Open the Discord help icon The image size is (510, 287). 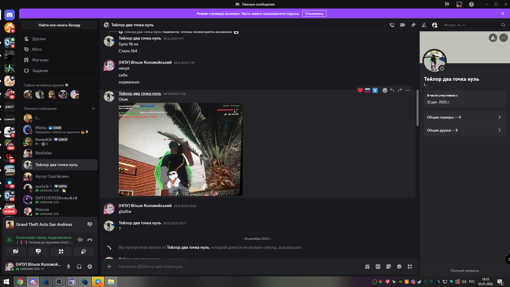point(472,4)
